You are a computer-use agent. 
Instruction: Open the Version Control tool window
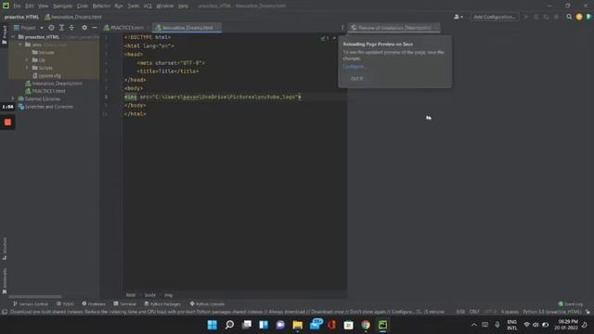31,303
